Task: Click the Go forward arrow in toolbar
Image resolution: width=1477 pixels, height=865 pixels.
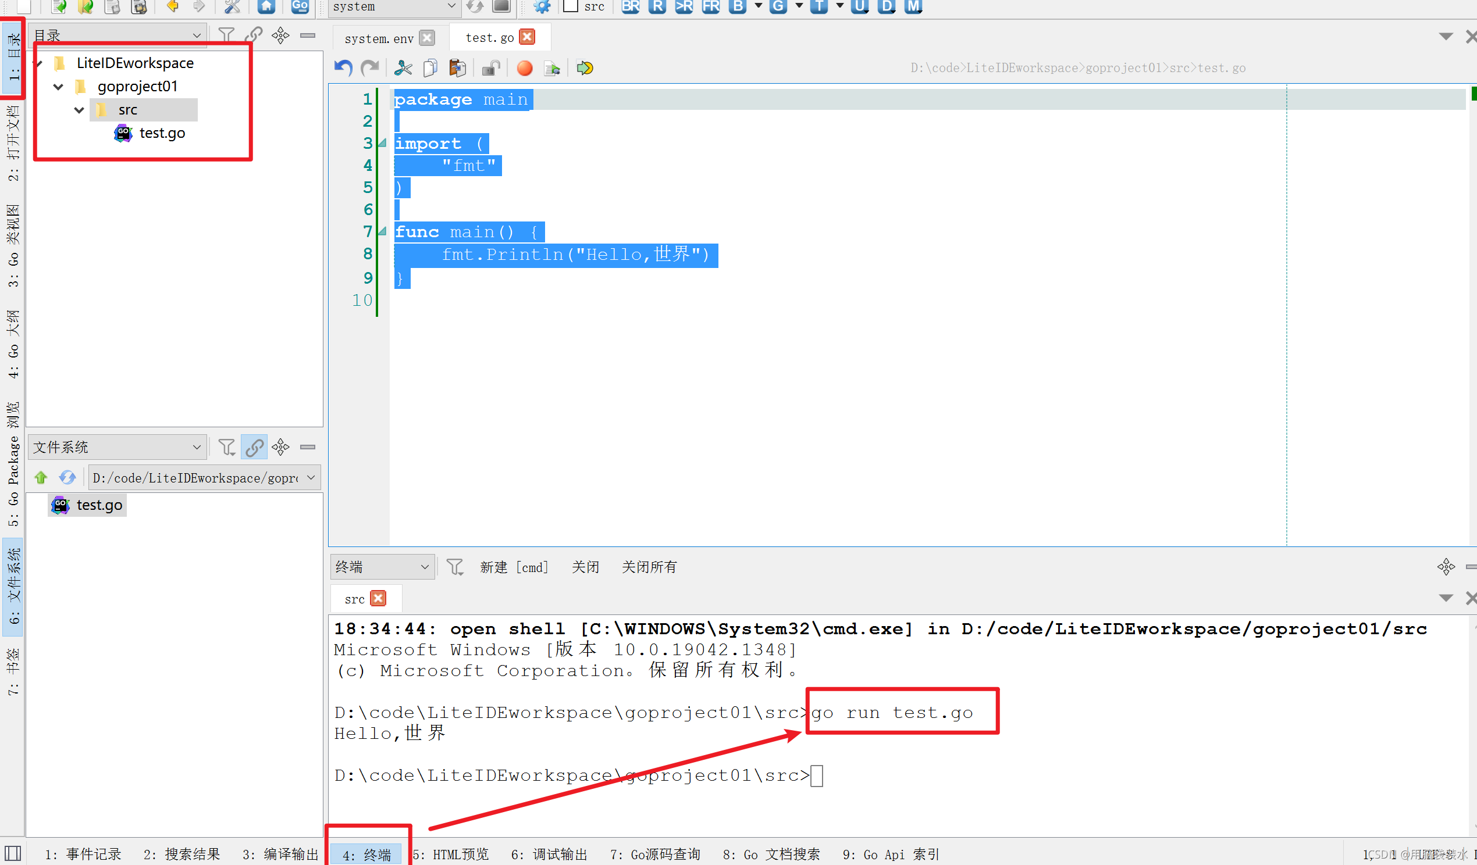Action: [200, 6]
